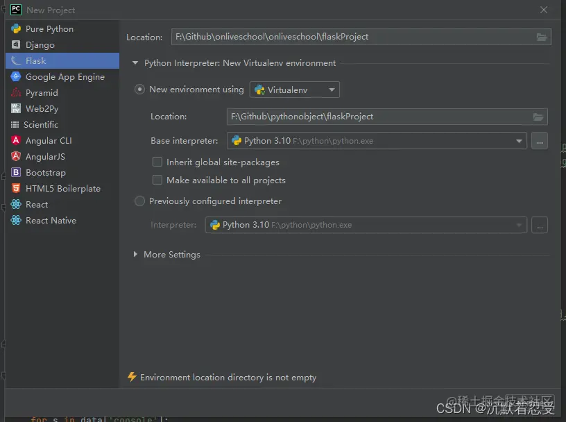Image resolution: width=566 pixels, height=422 pixels.
Task: Select Pure Python project type
Action: tap(62, 29)
